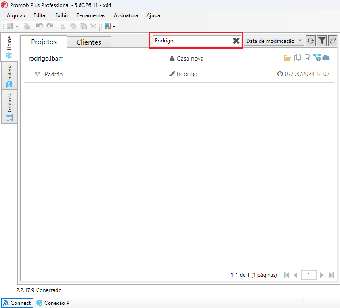This screenshot has height=308, width=340.
Task: Select the rodrigo.ibarr project name
Action: tap(46, 58)
